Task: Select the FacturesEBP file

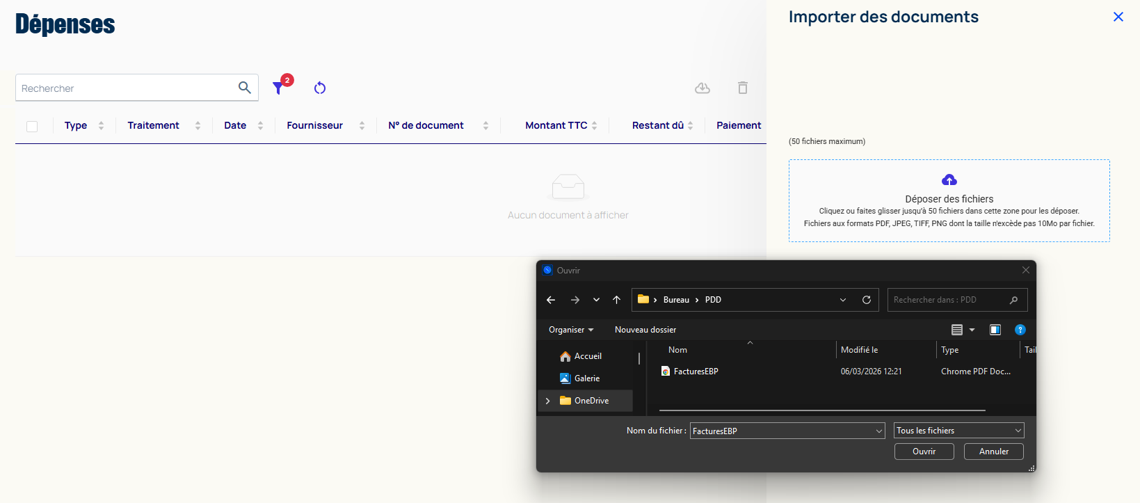Action: tap(696, 372)
